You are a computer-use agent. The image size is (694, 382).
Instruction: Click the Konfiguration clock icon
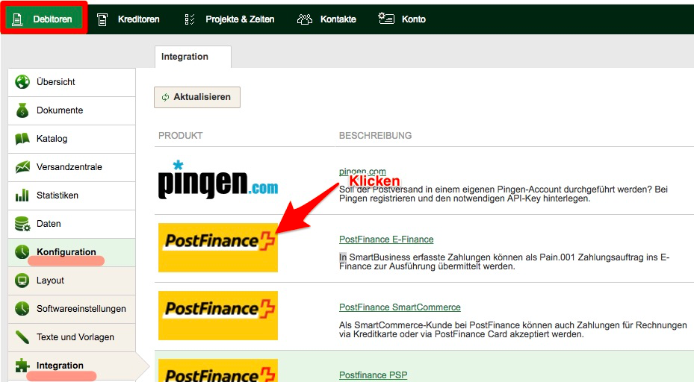click(x=22, y=252)
